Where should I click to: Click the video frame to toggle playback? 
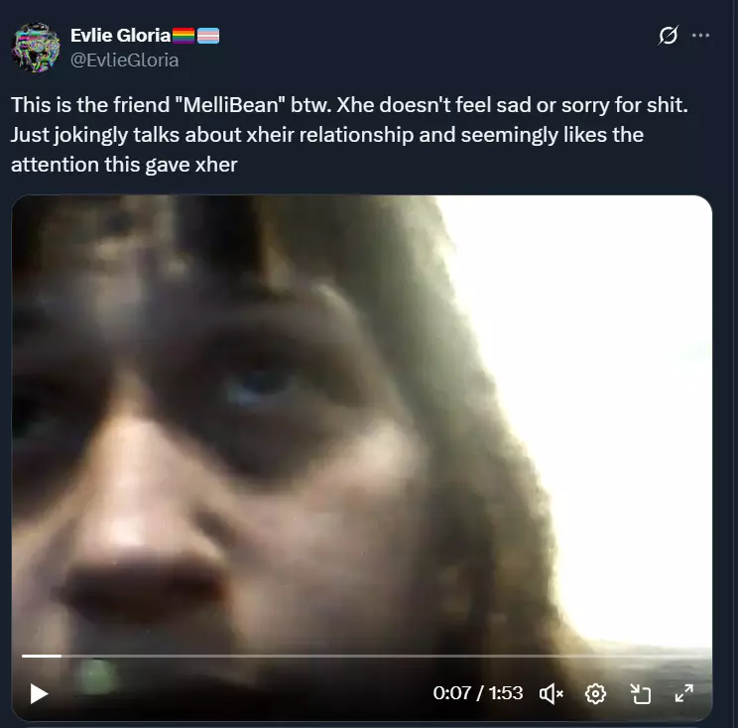tap(362, 424)
